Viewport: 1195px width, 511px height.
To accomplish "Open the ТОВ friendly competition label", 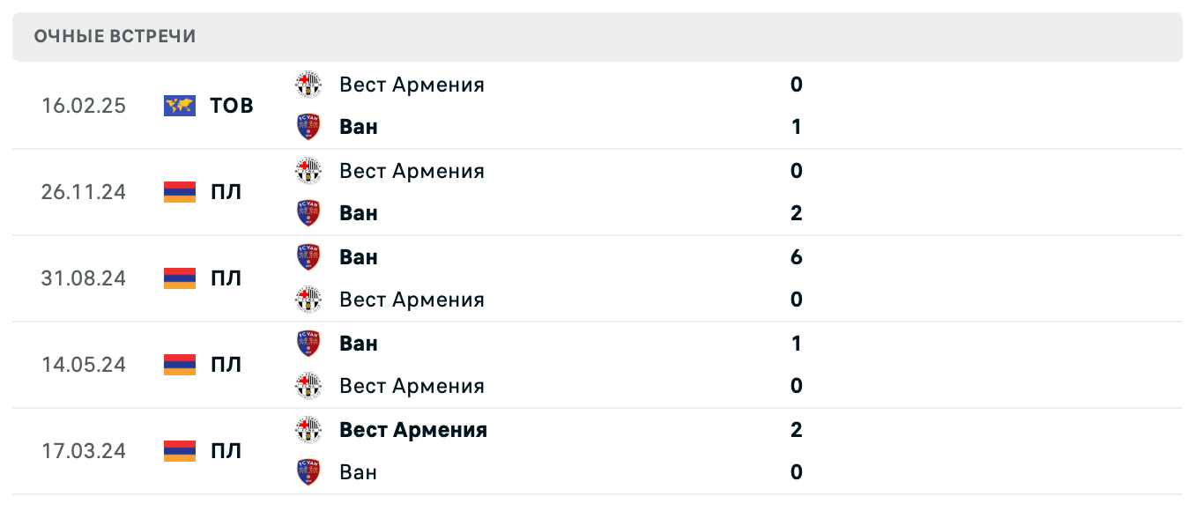I will [x=232, y=105].
